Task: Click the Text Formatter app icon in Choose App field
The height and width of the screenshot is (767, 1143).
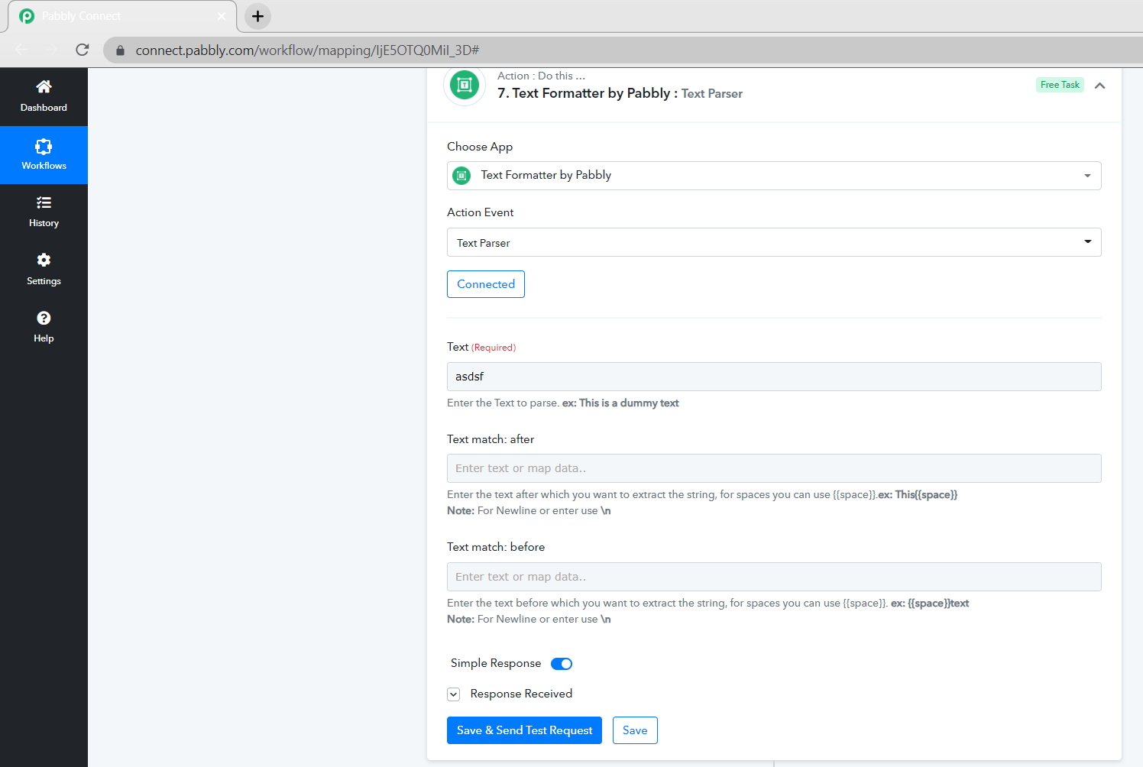Action: point(461,176)
